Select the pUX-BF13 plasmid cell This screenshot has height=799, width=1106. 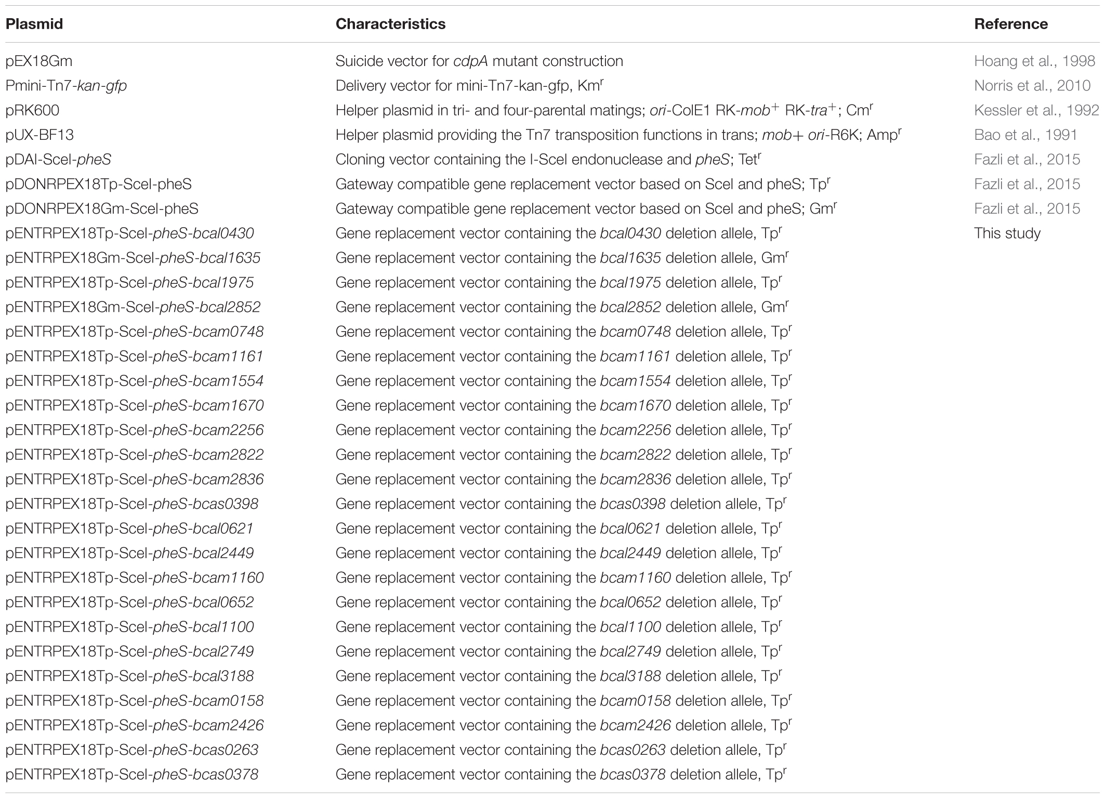(39, 135)
